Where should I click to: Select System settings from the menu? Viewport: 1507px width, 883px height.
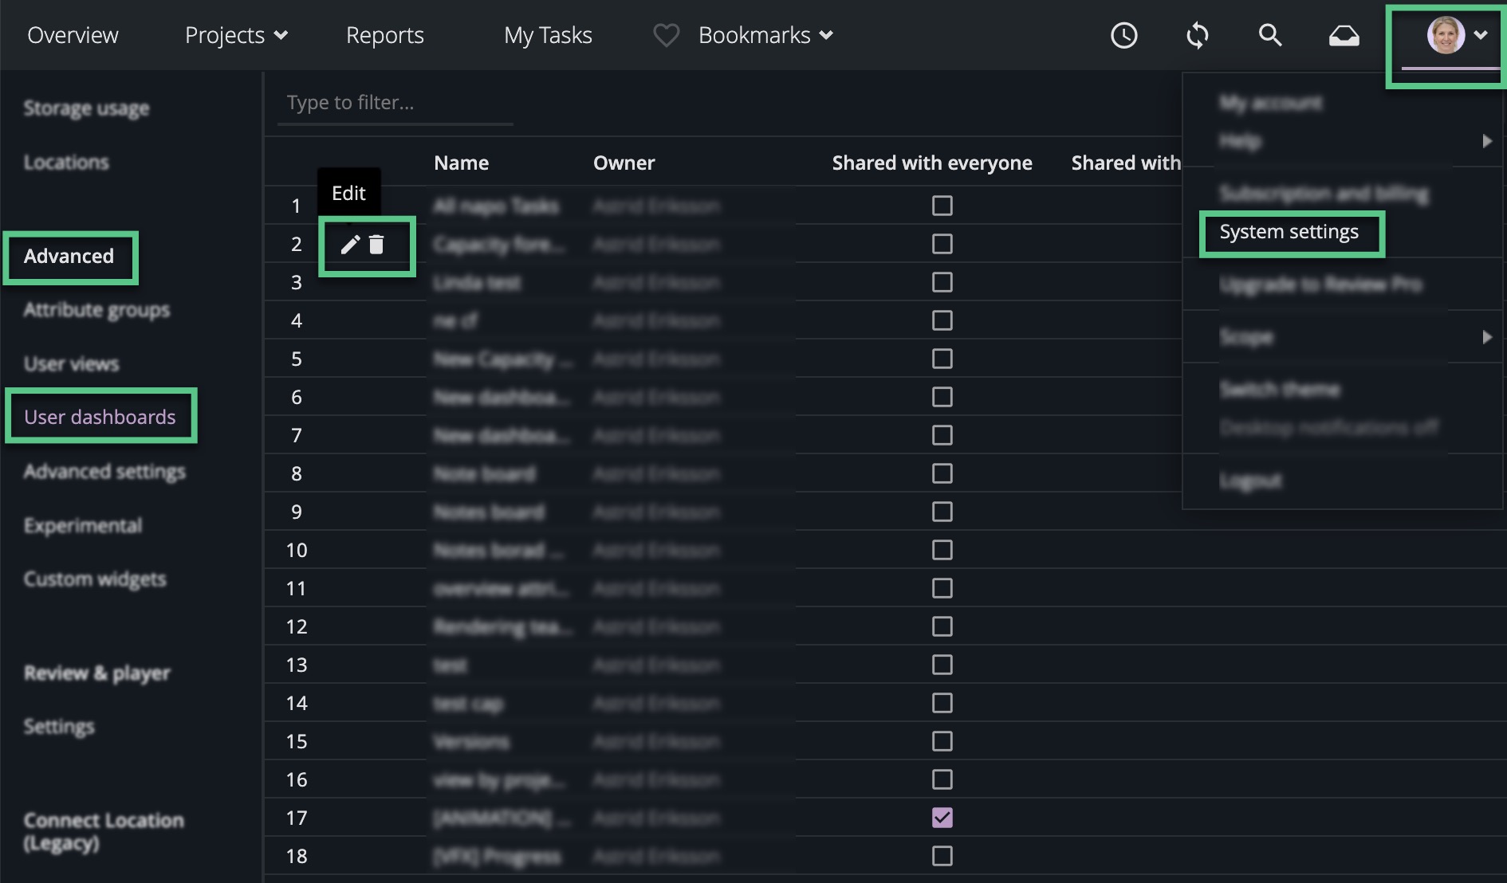coord(1289,232)
